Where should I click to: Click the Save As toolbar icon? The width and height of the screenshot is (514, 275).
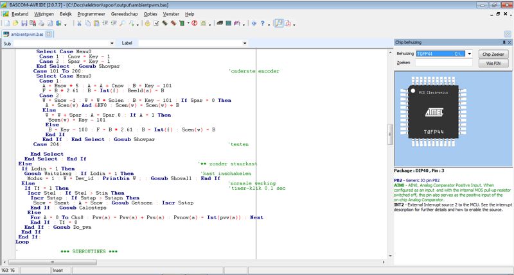(33, 23)
